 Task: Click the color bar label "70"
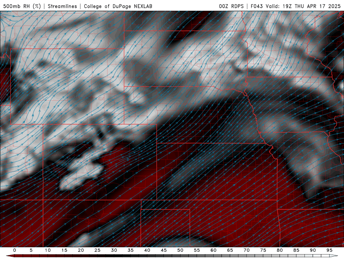point(246,250)
